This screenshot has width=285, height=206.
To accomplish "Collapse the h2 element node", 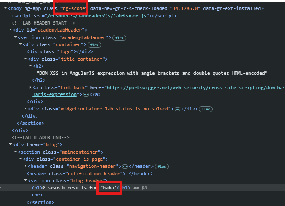I will click(x=30, y=66).
